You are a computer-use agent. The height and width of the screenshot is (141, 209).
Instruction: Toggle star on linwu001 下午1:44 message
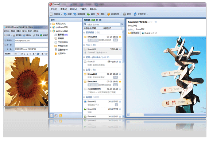120,49
